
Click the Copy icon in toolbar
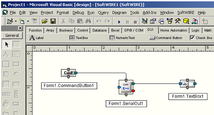72,21
